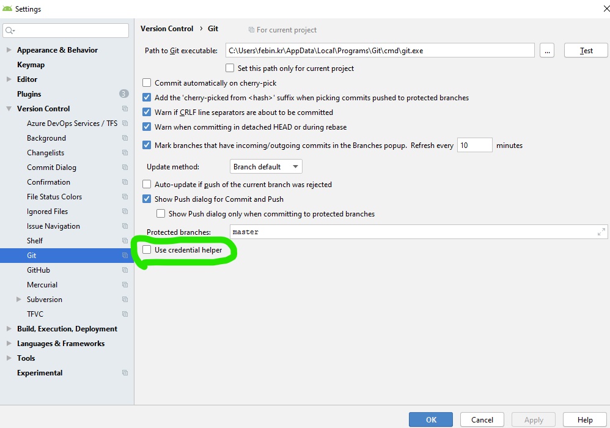Expand the Editor section arrow
Image resolution: width=610 pixels, height=428 pixels.
click(9, 79)
